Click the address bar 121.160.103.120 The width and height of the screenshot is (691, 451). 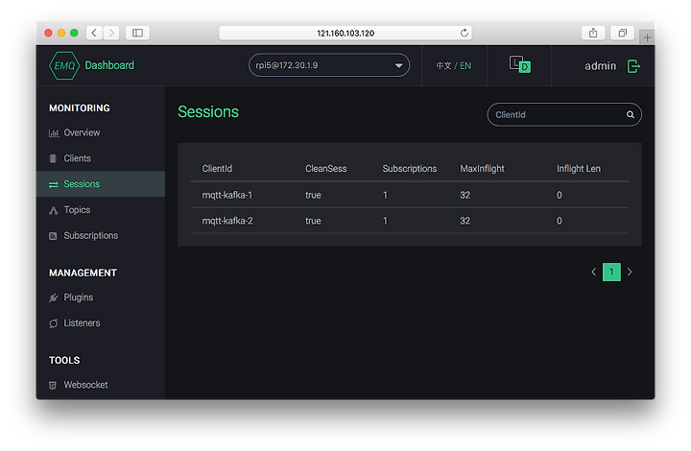(x=345, y=33)
